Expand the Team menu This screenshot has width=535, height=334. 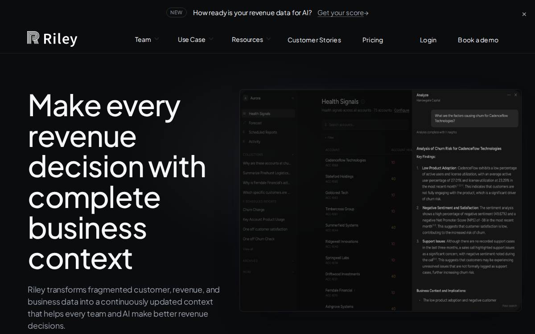pyautogui.click(x=147, y=40)
